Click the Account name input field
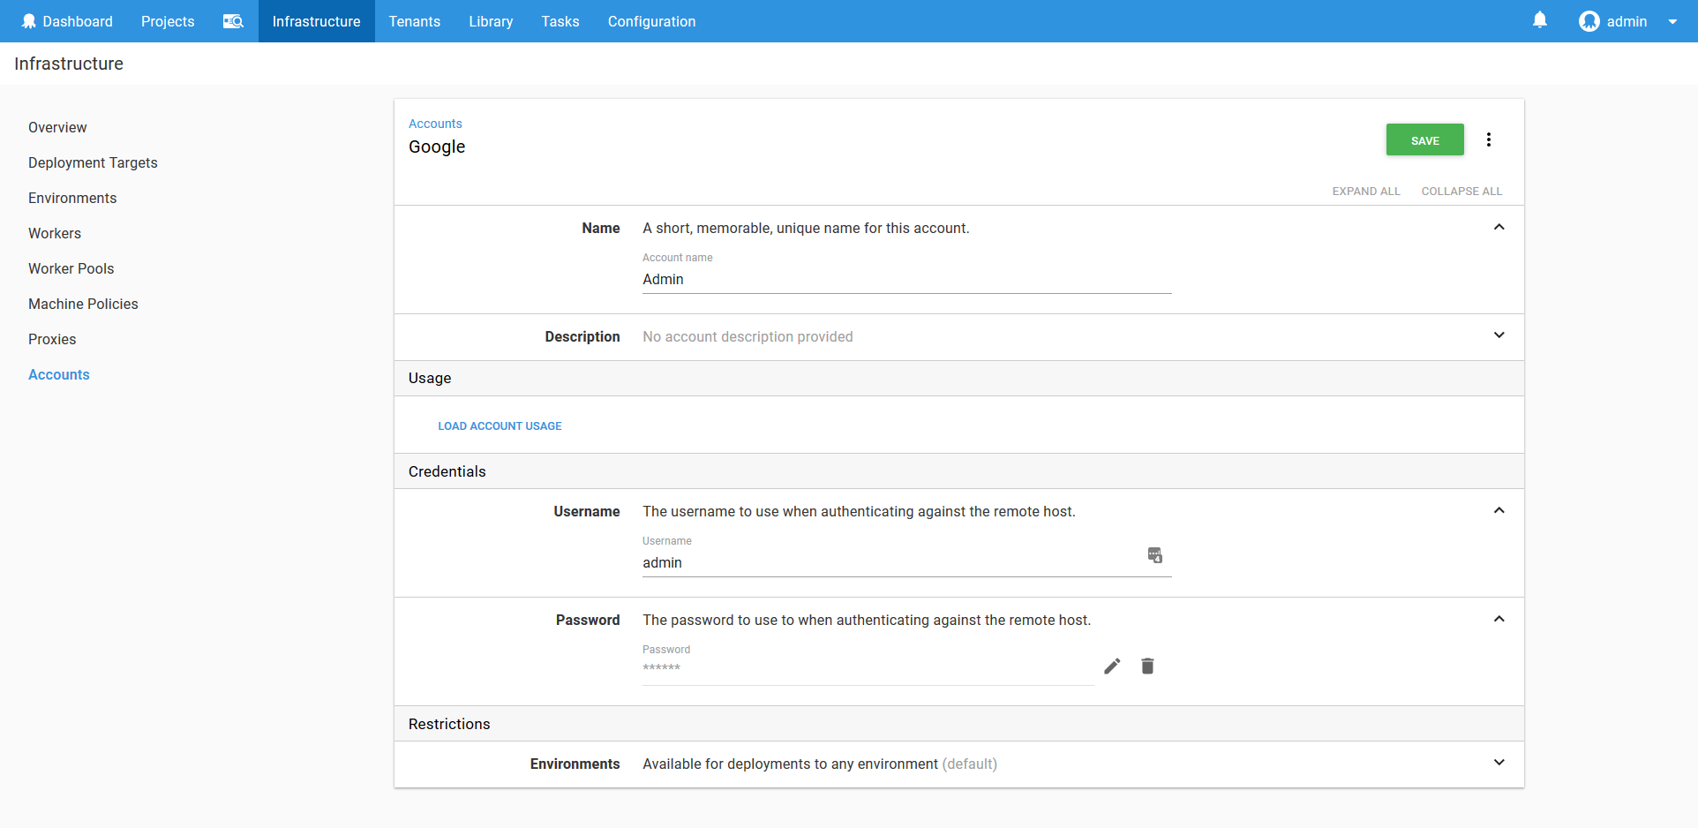The height and width of the screenshot is (828, 1698). (x=906, y=279)
